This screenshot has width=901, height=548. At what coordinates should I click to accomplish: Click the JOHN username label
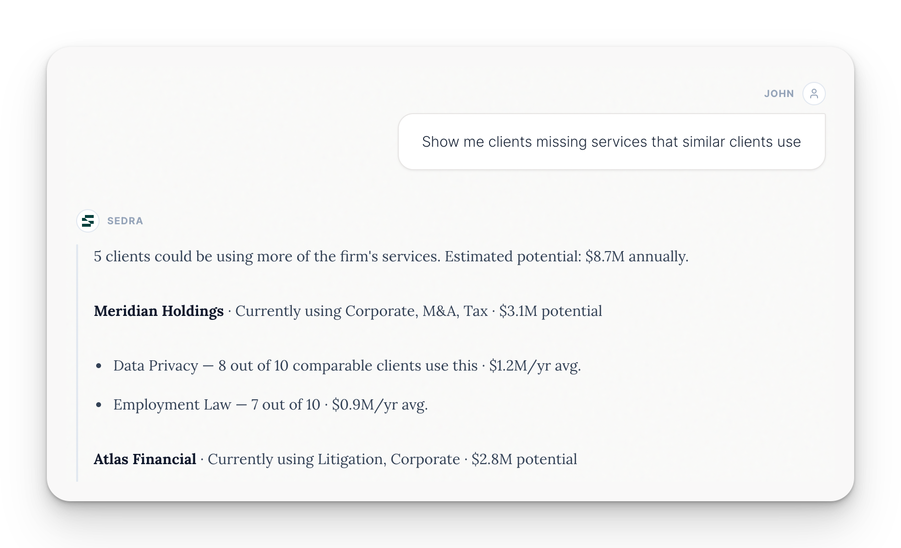tap(779, 93)
